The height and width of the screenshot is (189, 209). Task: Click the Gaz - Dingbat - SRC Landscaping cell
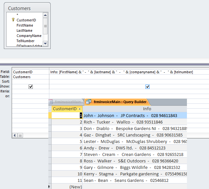click(135, 135)
